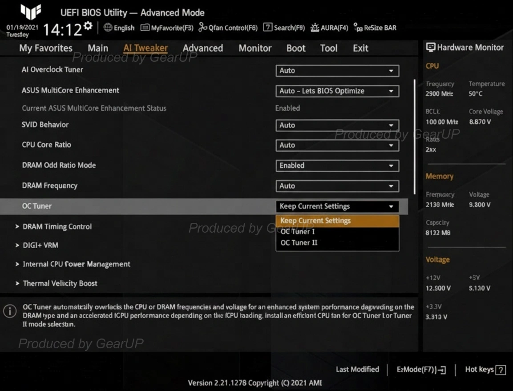Click the CPU temperature value 50°C
This screenshot has height=391, width=513.
click(475, 94)
